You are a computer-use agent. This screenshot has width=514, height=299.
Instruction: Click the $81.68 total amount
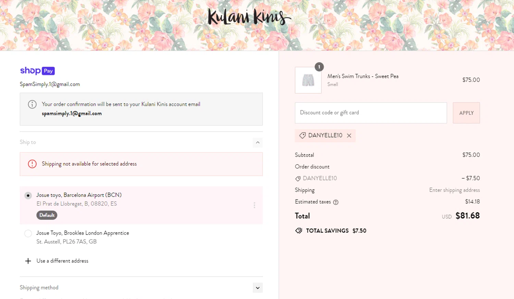(x=467, y=216)
